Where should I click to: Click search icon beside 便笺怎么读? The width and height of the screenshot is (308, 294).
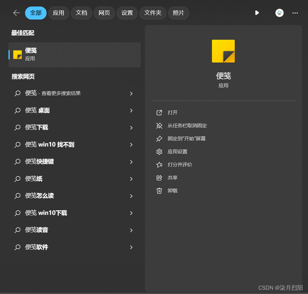(x=18, y=196)
